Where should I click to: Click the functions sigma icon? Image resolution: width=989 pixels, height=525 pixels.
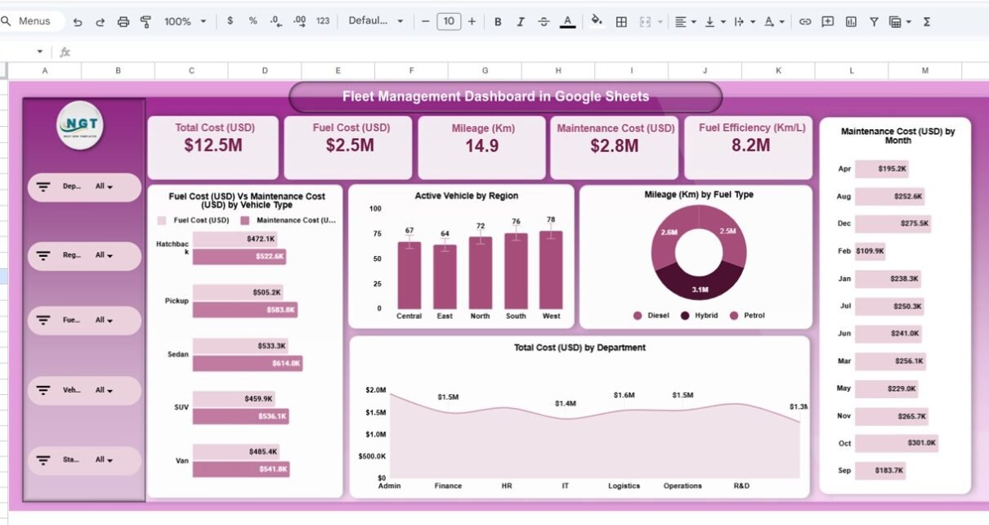point(927,22)
